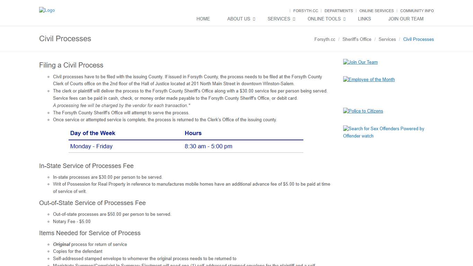This screenshot has width=473, height=266.
Task: Open the Community Info top link
Action: coord(417,11)
